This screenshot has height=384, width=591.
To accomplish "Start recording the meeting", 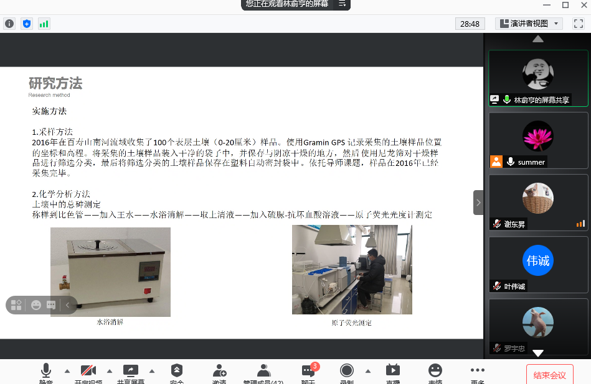I will click(347, 372).
